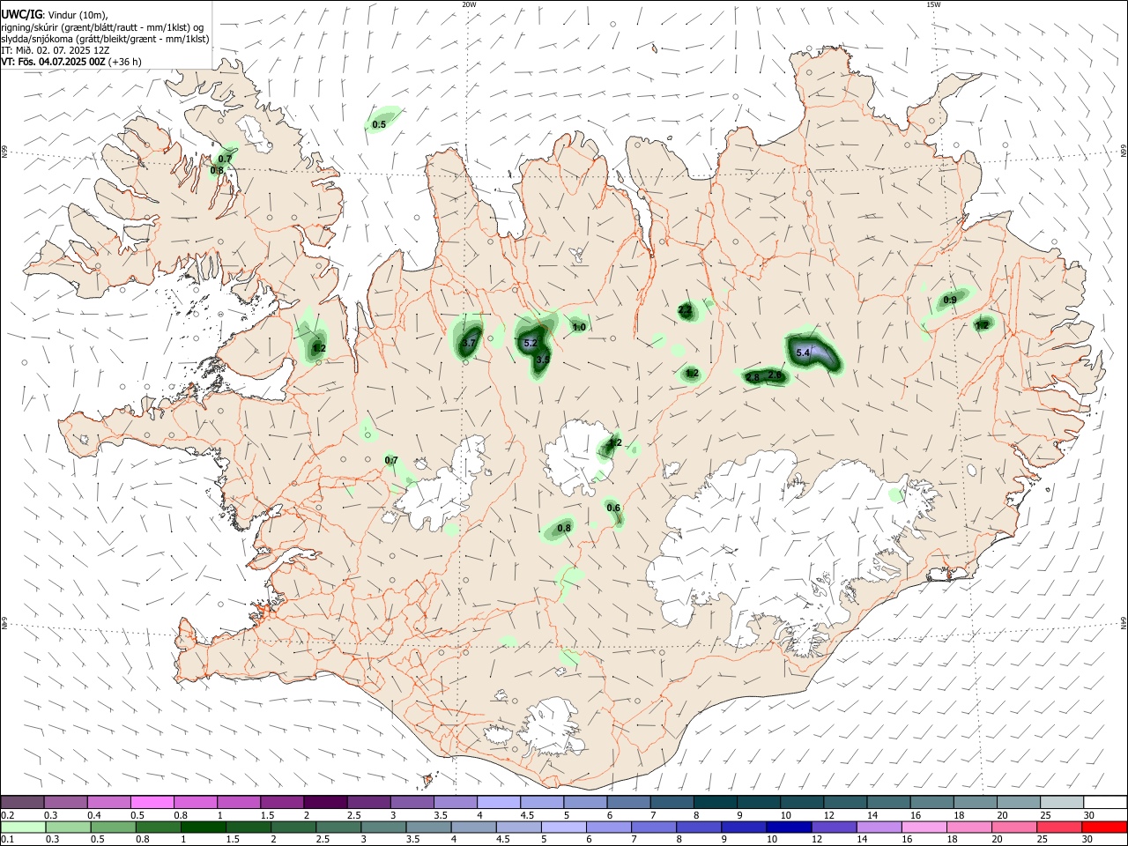Click the 3.7 precipitation value label
Screen dimensions: 1128x846
point(469,343)
